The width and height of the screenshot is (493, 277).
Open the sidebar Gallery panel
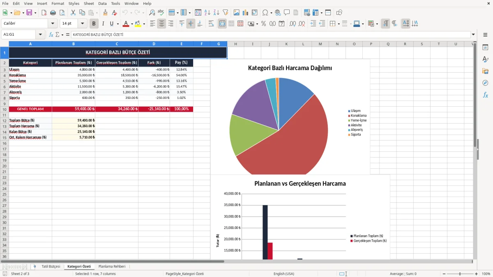485,71
